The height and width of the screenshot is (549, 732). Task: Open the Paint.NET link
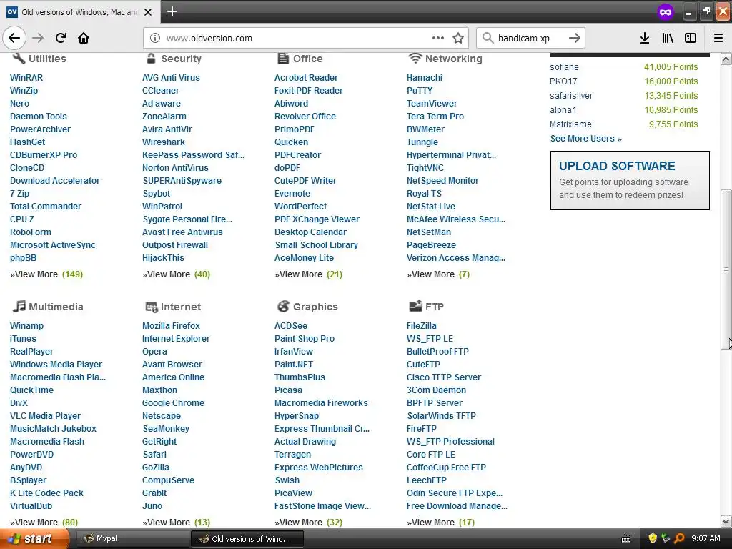point(294,364)
